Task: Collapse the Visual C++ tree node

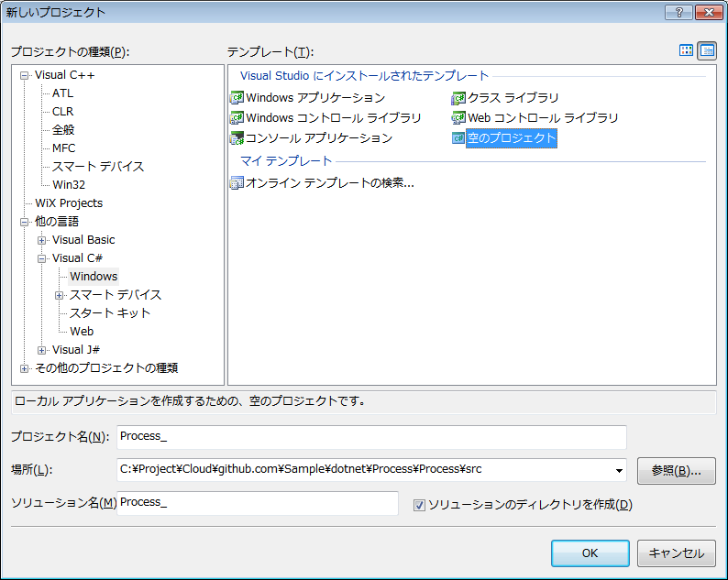Action: pos(24,76)
